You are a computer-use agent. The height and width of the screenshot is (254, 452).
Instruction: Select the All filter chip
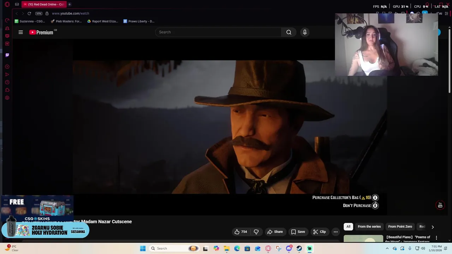[x=348, y=226]
